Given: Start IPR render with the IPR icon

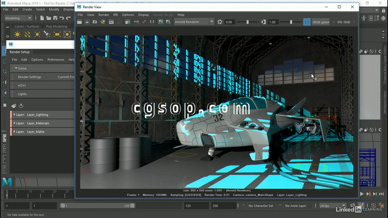Looking at the screenshot, I should 111,22.
